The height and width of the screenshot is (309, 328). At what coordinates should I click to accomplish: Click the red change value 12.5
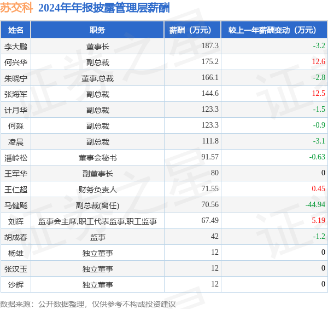click(319, 93)
